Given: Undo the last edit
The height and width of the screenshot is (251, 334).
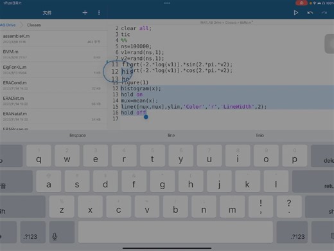Looking at the screenshot, I should pyautogui.click(x=310, y=13).
